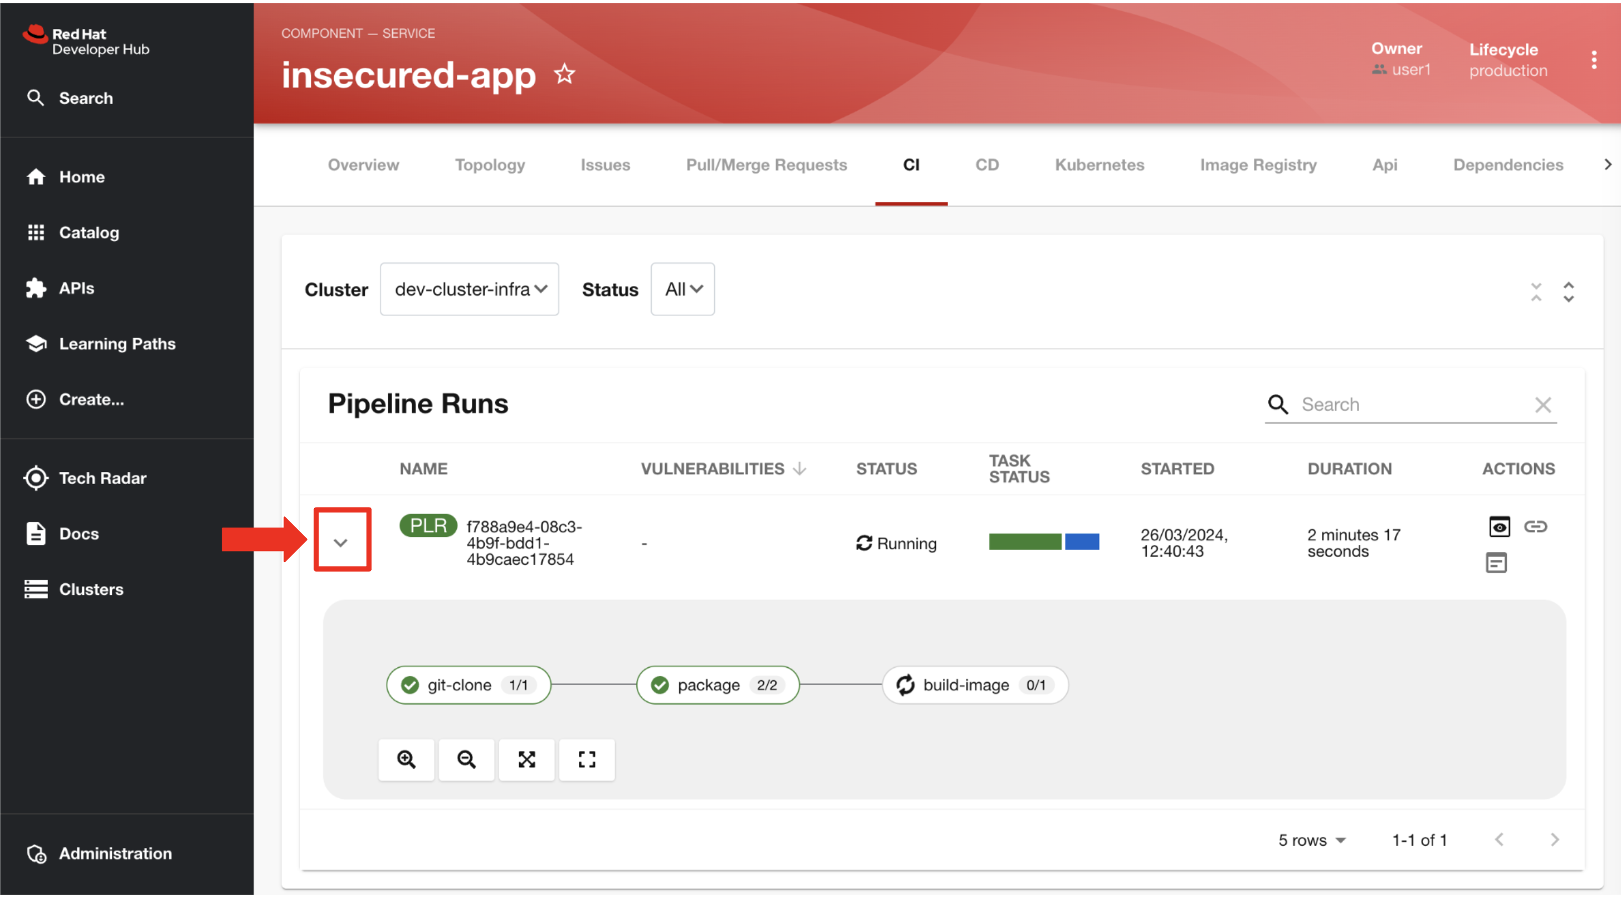Zoom out on the pipeline graph
1621x898 pixels.
[x=466, y=760]
